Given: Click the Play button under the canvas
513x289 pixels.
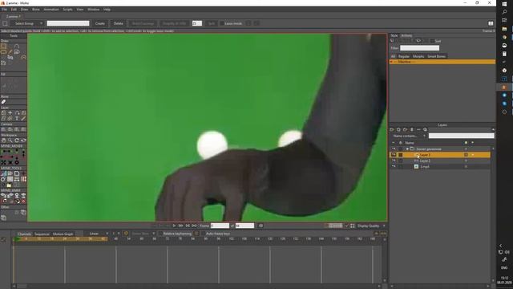Looking at the screenshot, I should point(174,226).
